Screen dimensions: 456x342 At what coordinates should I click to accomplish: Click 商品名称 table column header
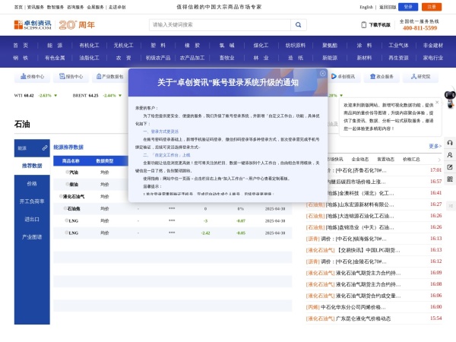tap(71, 161)
